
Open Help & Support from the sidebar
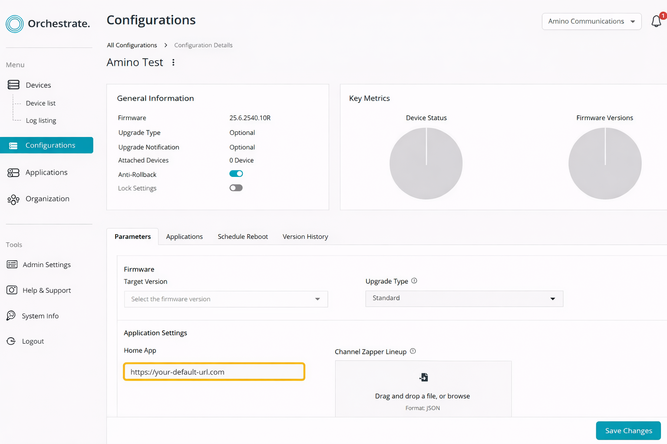(x=46, y=290)
